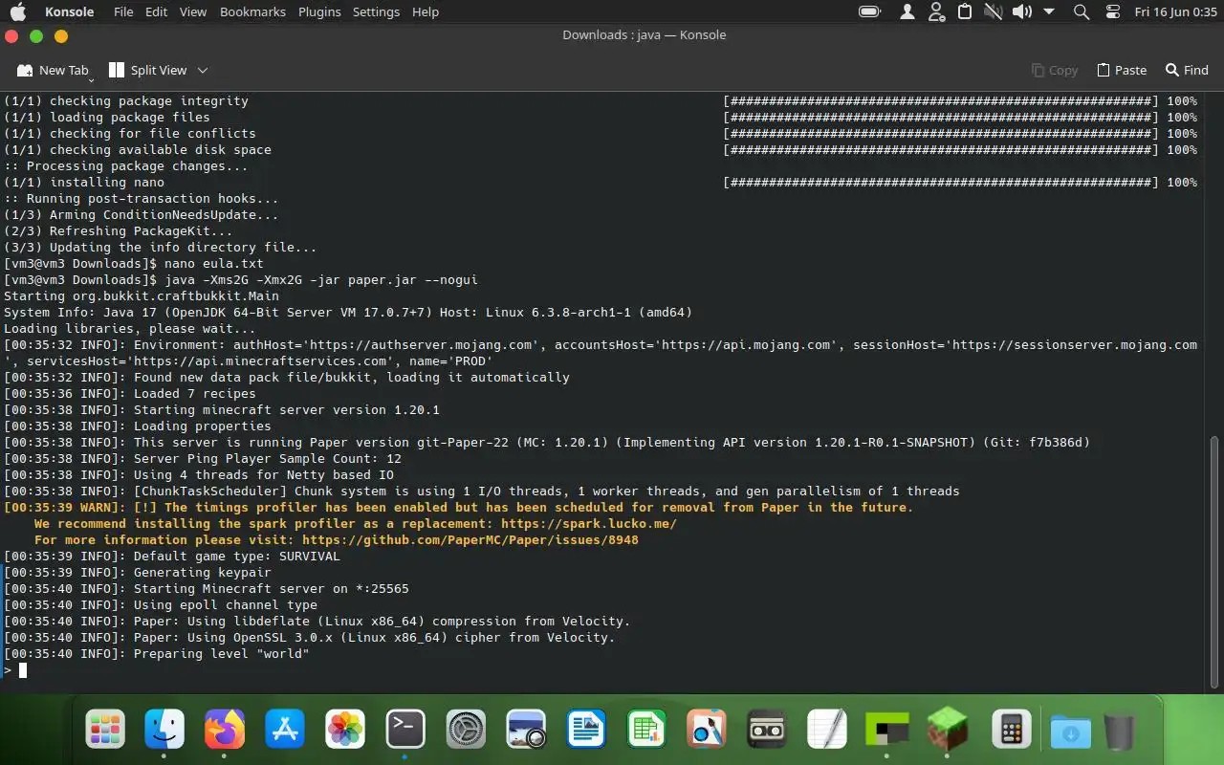The image size is (1224, 765).
Task: Expand the Split View dropdown chevron
Action: pos(203,70)
